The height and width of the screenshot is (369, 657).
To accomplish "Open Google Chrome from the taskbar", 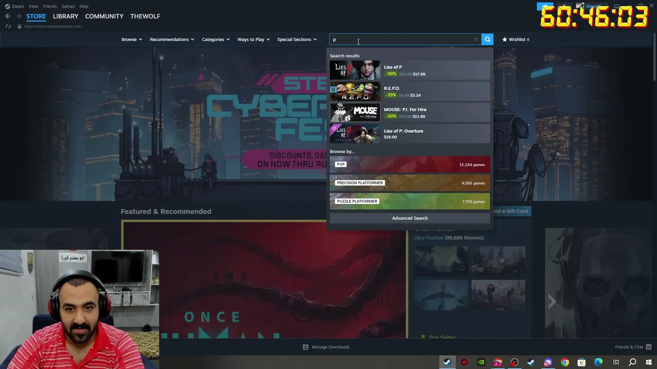I will click(x=565, y=362).
